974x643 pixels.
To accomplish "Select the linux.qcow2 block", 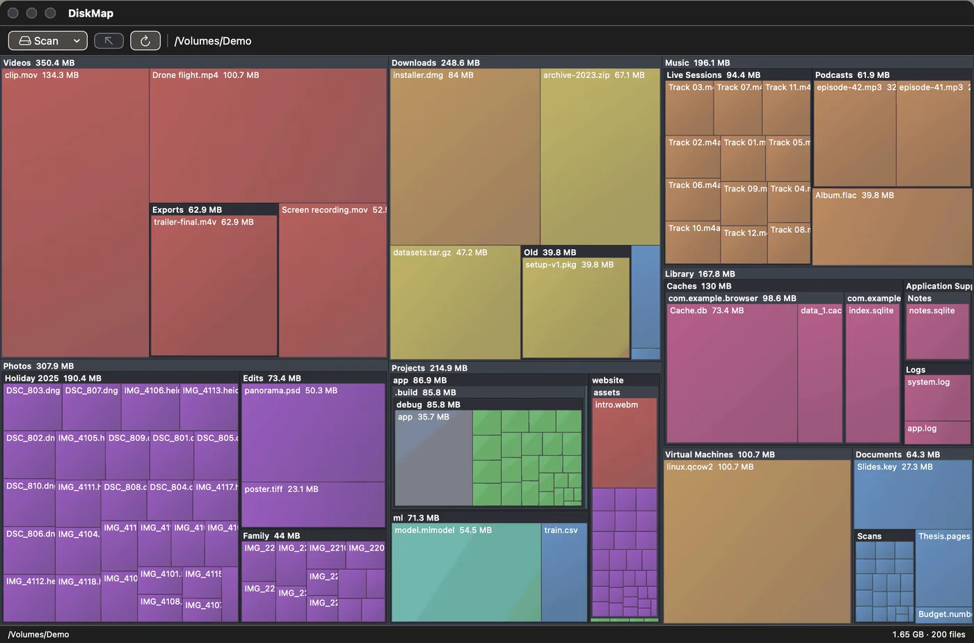I will [757, 541].
